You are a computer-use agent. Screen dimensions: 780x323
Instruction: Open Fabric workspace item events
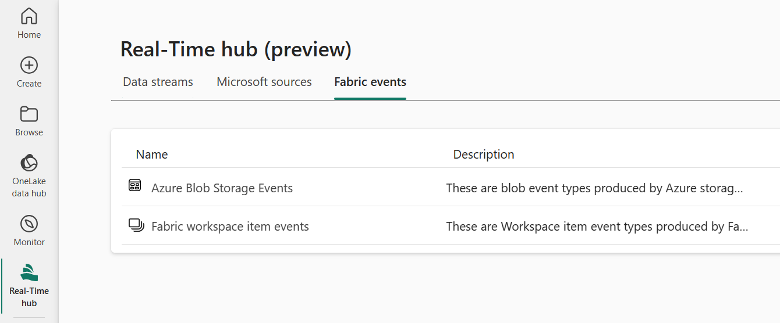coord(230,227)
